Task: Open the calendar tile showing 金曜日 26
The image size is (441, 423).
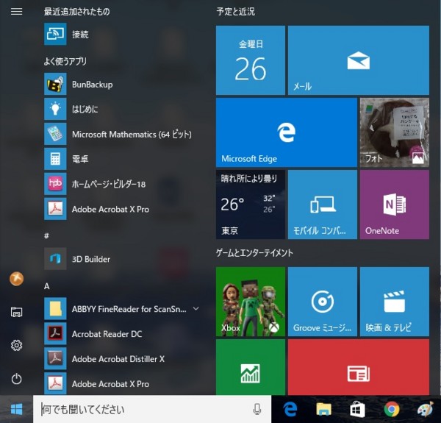Action: coord(251,60)
